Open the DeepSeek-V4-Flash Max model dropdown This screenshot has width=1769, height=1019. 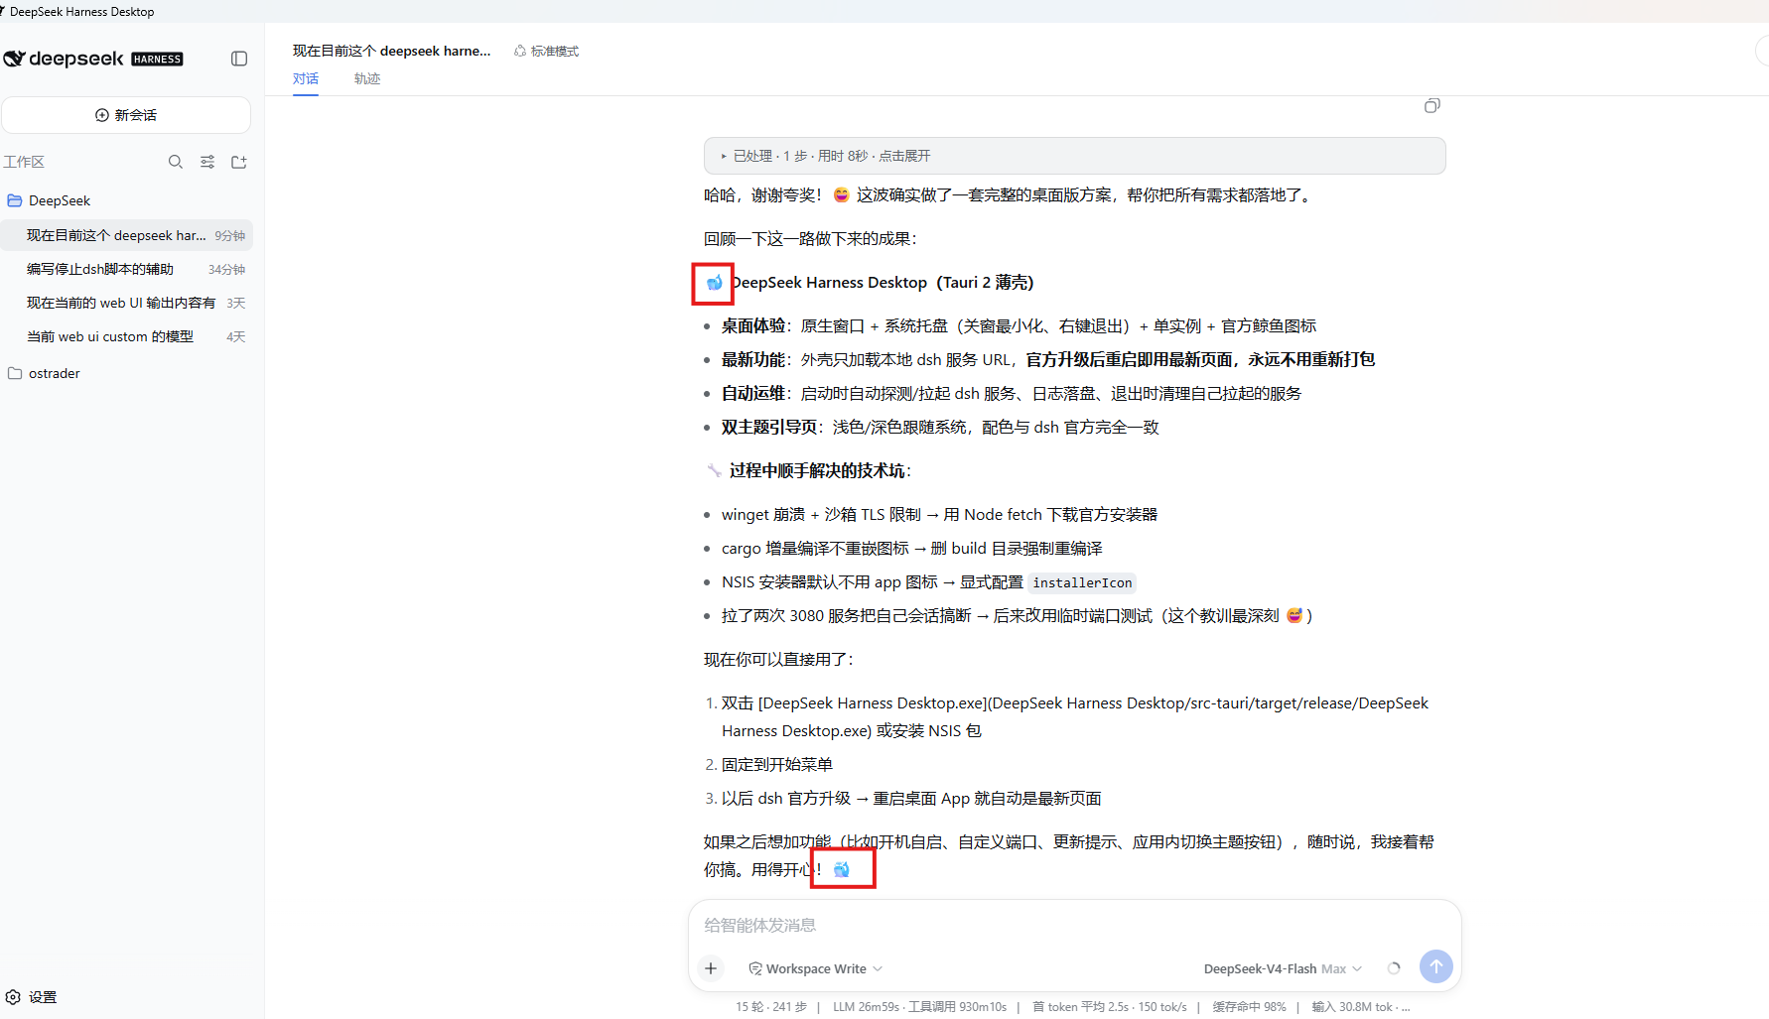[1283, 968]
